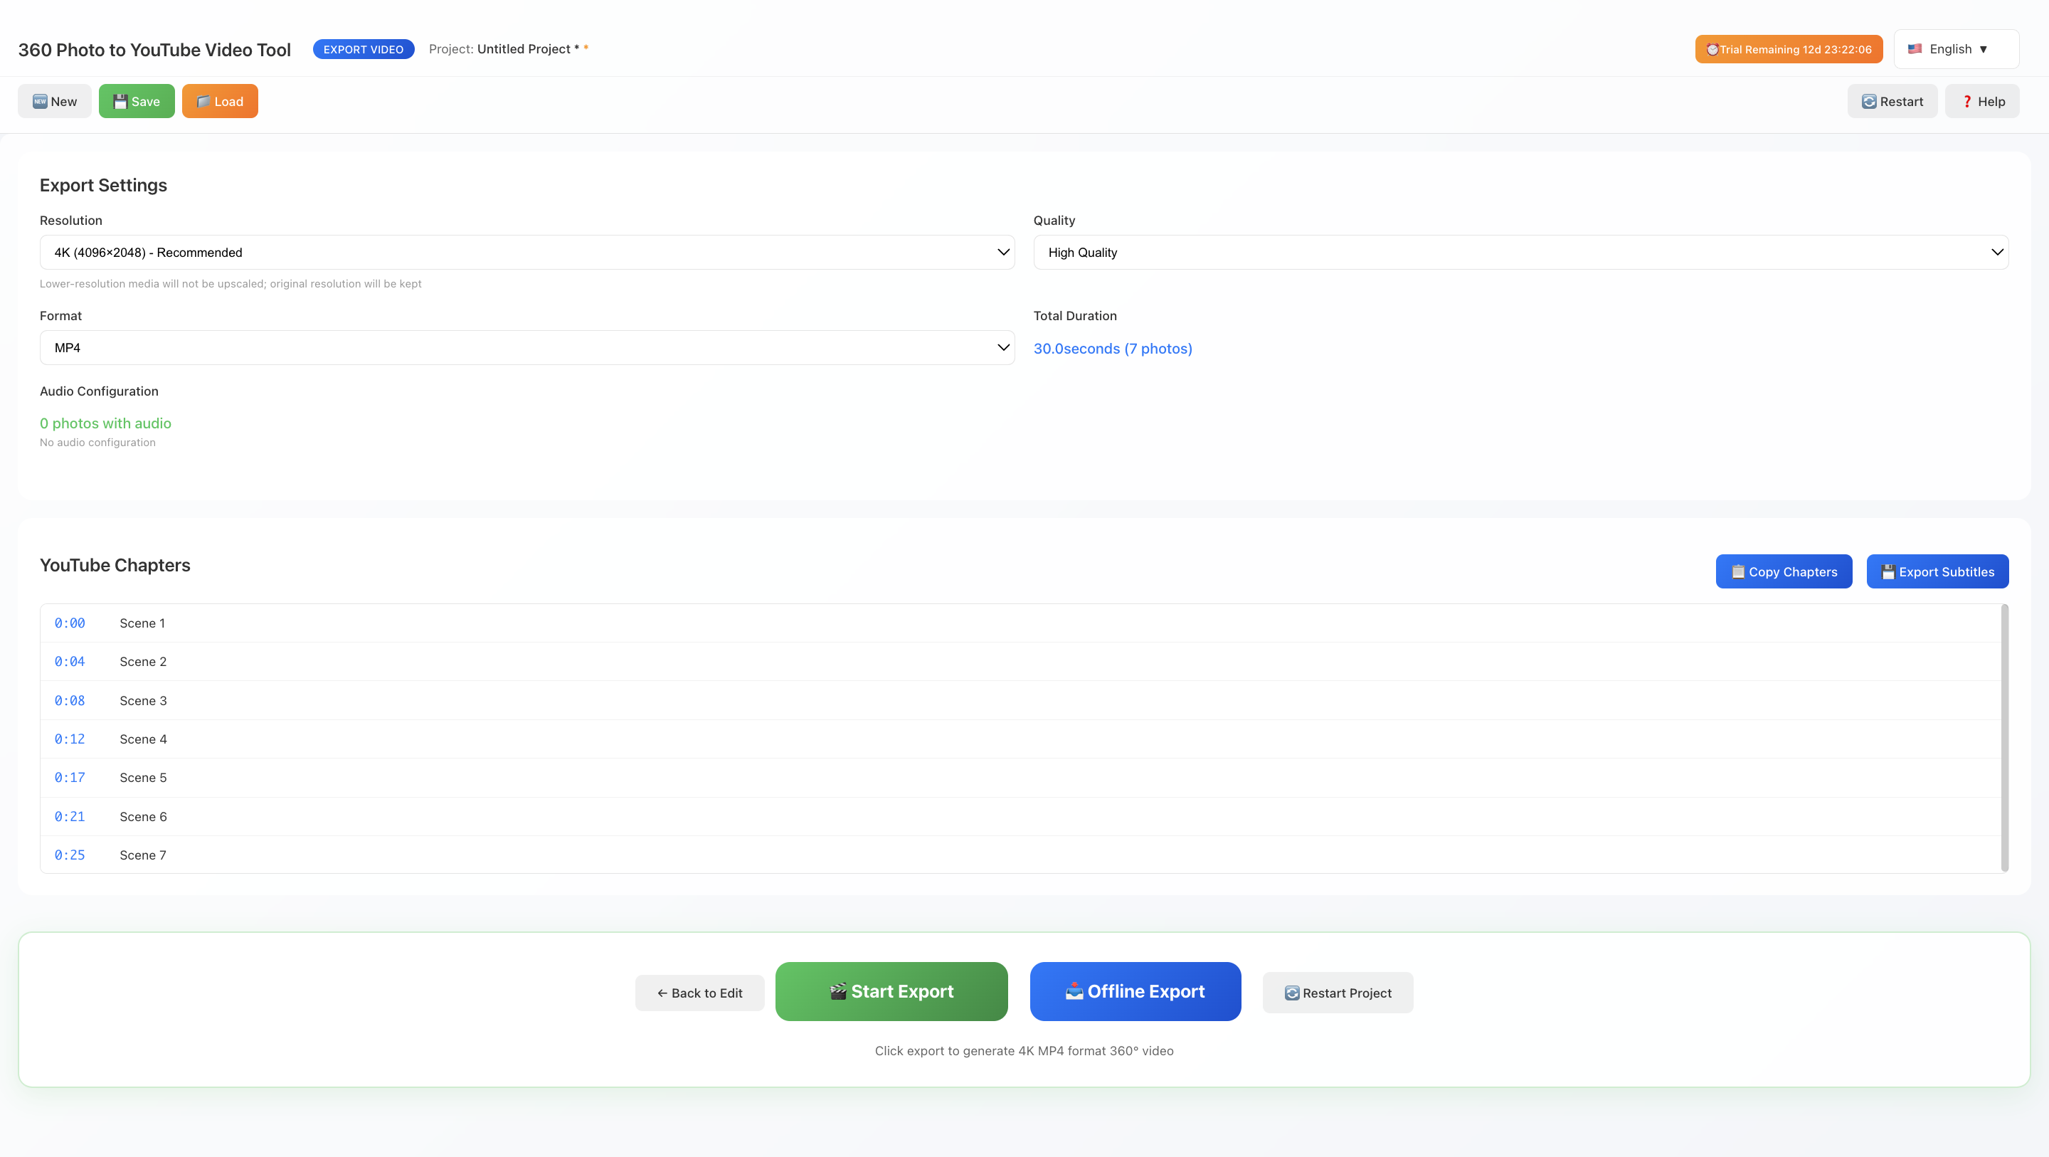Click the Start Export clapperboard icon
This screenshot has height=1157, width=2049.
[837, 991]
